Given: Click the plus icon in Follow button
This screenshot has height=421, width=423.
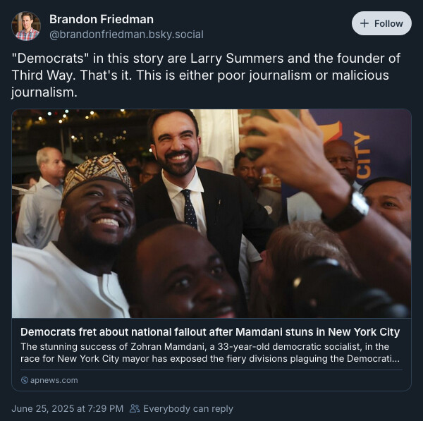Looking at the screenshot, I should click(364, 23).
